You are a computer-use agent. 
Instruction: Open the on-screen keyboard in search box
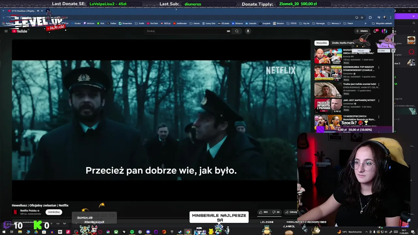(228, 31)
